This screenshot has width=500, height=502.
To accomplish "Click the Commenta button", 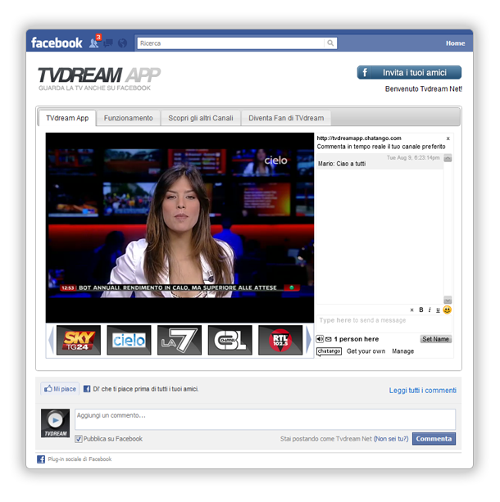I will coord(434,439).
